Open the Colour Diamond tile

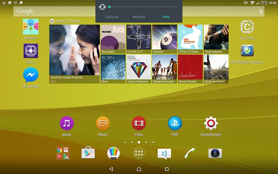[139, 69]
